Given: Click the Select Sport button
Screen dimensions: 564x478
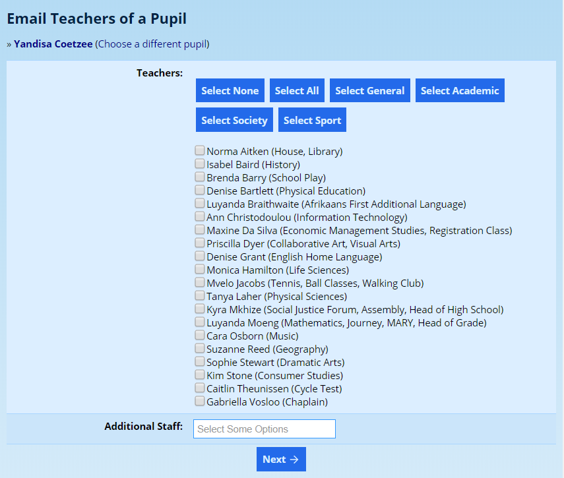Looking at the screenshot, I should [312, 120].
